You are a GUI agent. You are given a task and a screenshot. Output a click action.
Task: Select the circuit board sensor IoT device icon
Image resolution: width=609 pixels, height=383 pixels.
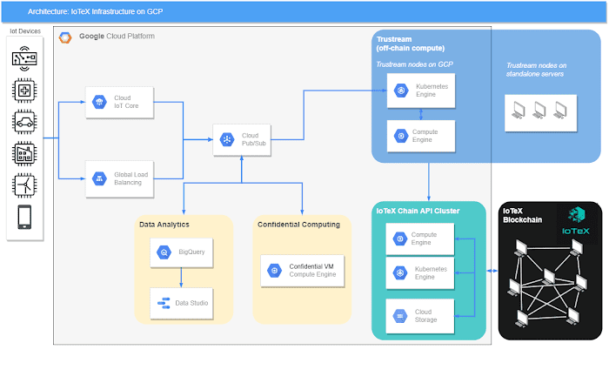point(24,58)
